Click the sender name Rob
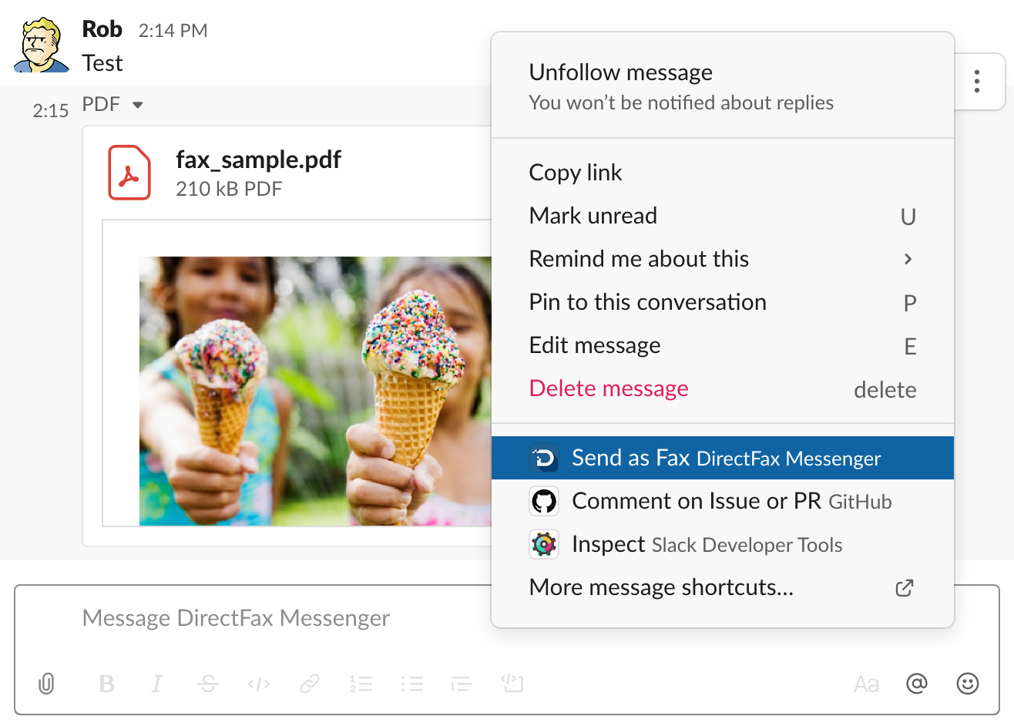 click(102, 29)
